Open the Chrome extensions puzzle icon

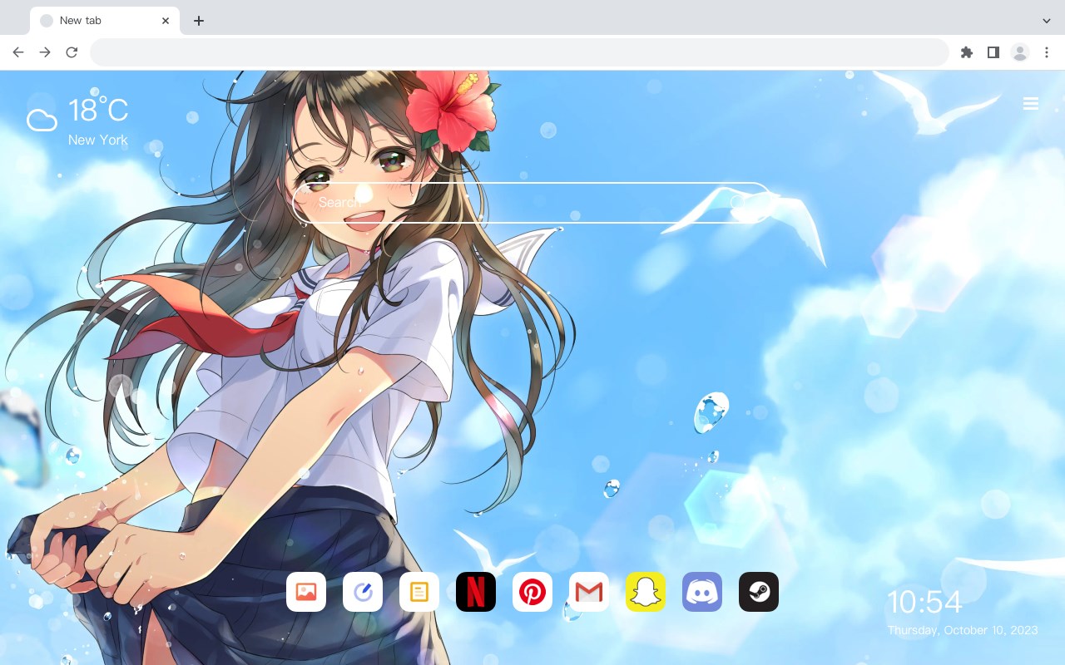tap(966, 52)
